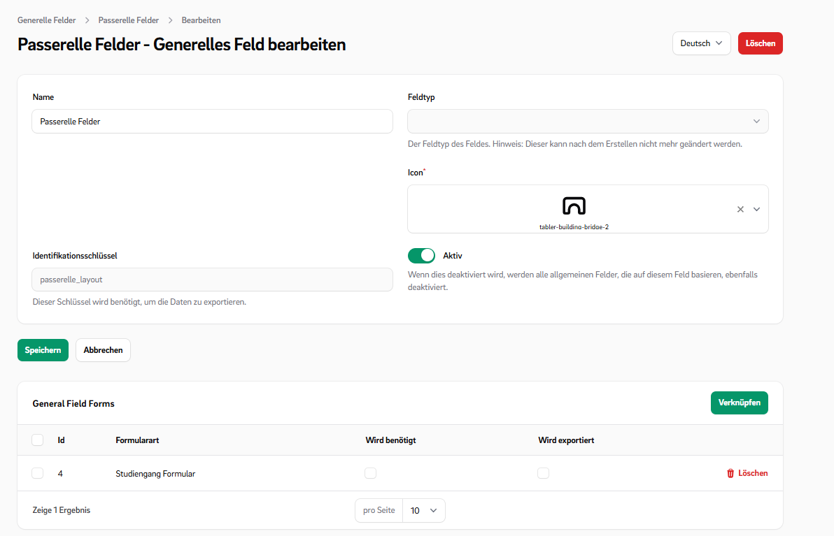The width and height of the screenshot is (834, 536).
Task: Open the Feldtyp dropdown
Action: click(588, 122)
